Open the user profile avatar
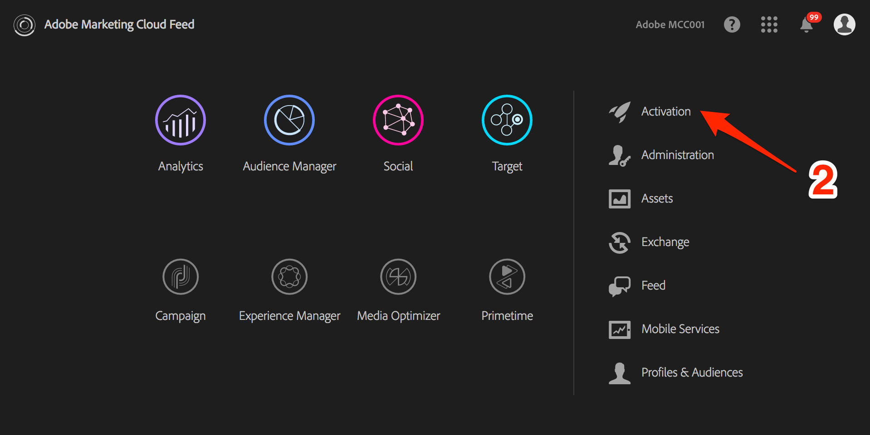 (x=845, y=24)
